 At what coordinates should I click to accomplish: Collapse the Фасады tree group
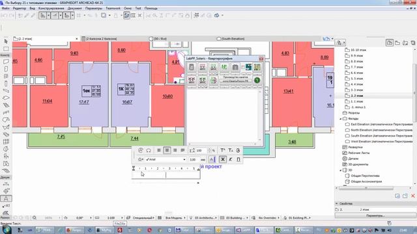[341, 119]
